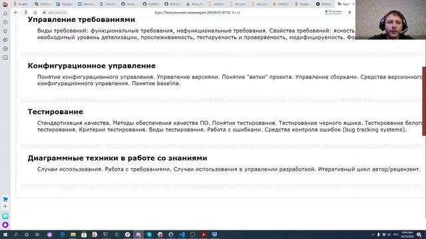The height and width of the screenshot is (239, 426).
Task: Launch Alice assistant in browser sidebar
Action: 5,224
